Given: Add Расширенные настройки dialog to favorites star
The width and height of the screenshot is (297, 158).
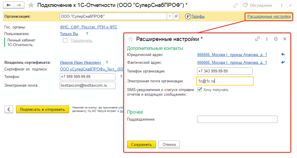Looking at the screenshot, I should [131, 39].
